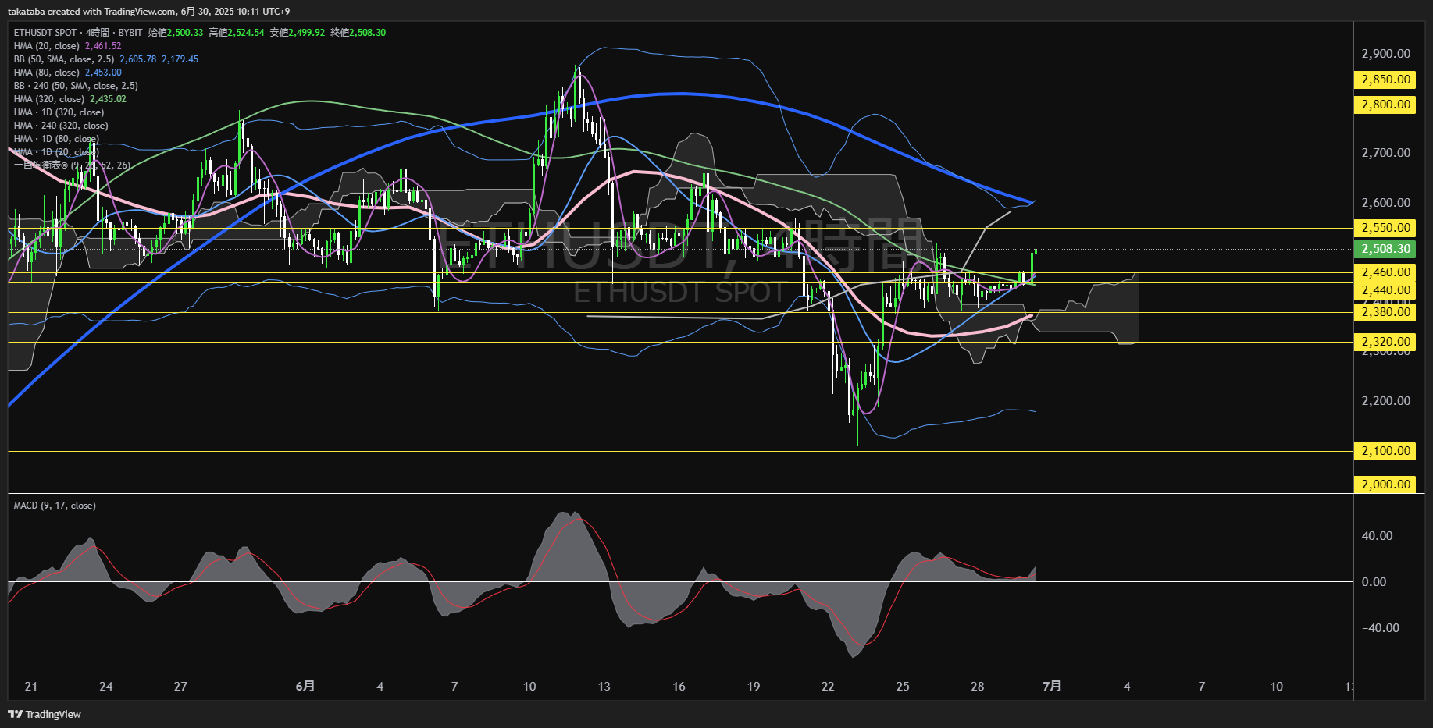This screenshot has width=1433, height=728.
Task: Click the yellow 2,440.00 price level label
Action: 1385,290
